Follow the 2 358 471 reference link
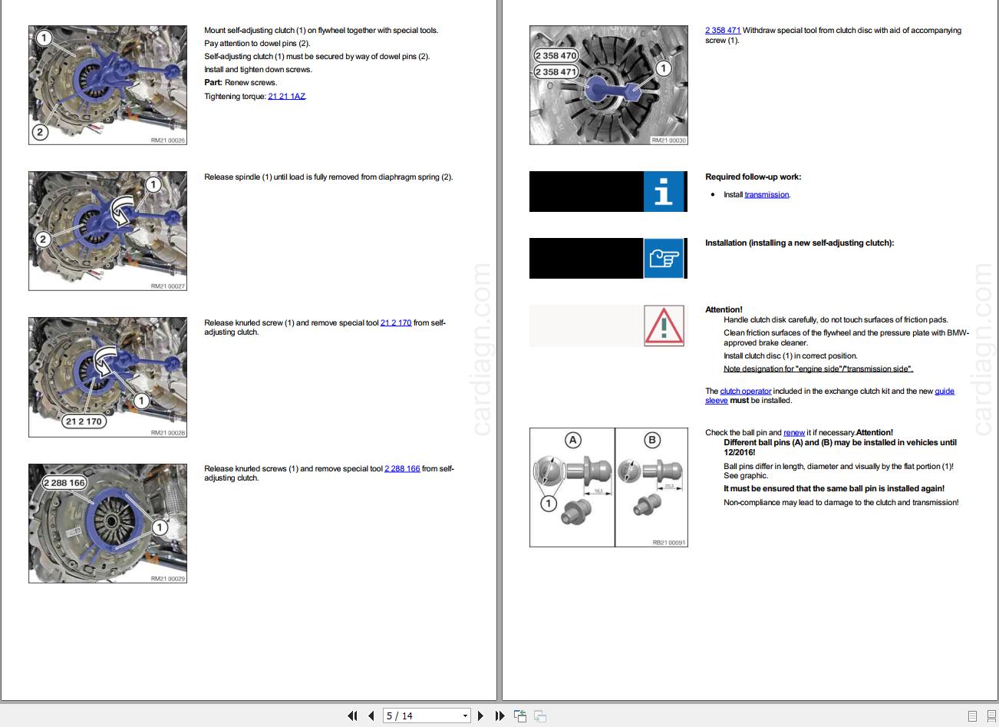This screenshot has height=727, width=999. pyautogui.click(x=722, y=30)
